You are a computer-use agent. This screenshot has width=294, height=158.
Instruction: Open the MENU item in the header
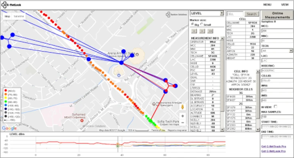[x=267, y=4]
